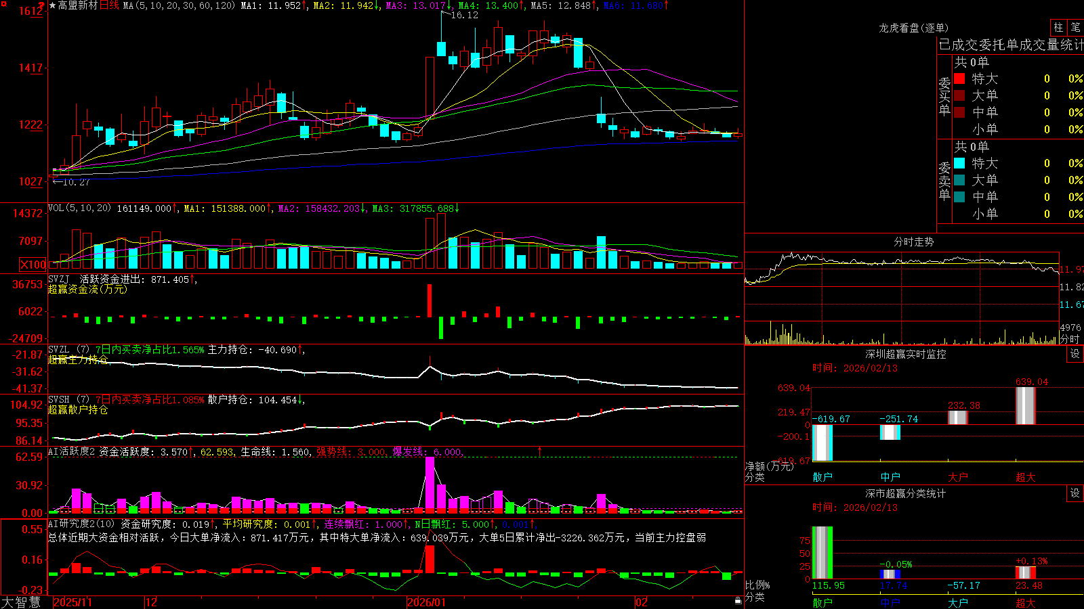Click the MA(5,10,20,30,60,120) indicator parameters

click(179, 5)
